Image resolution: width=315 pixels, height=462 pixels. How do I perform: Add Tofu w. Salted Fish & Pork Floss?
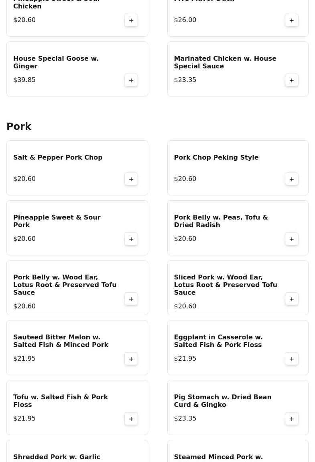131,419
